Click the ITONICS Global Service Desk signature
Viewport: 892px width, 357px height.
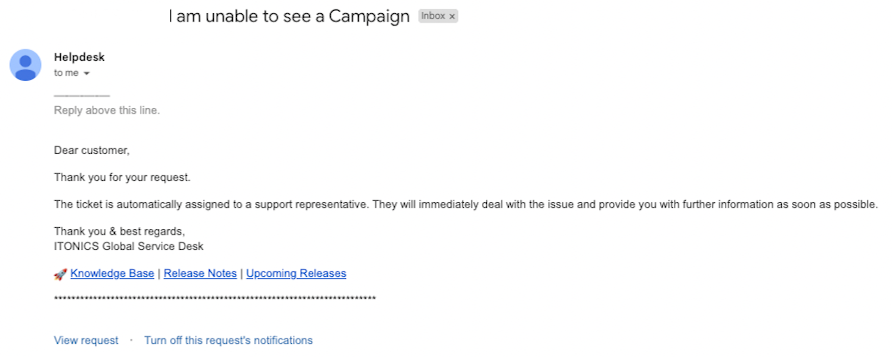[129, 246]
